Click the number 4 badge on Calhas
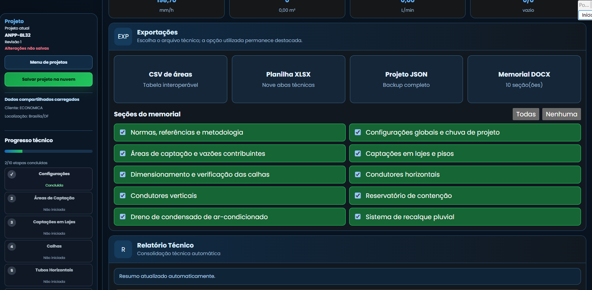 [x=12, y=246]
